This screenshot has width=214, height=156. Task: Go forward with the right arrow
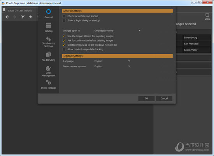click(x=14, y=17)
